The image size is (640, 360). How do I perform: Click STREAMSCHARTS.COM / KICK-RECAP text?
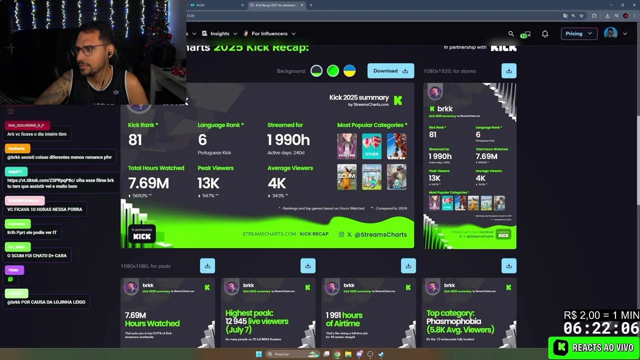(x=285, y=234)
